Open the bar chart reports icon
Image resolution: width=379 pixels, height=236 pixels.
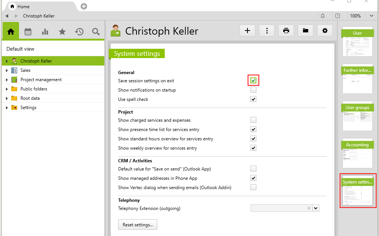[45, 32]
